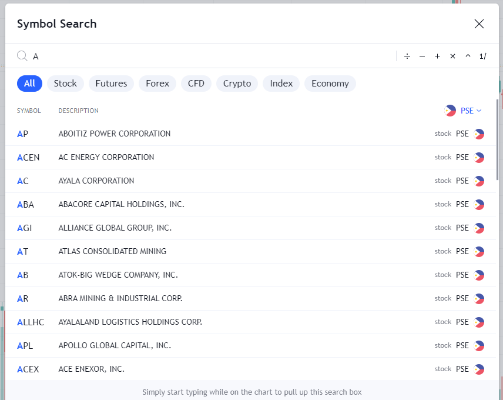Click the results list scrollbar
Viewport: 503px width, 400px height.
(497, 139)
